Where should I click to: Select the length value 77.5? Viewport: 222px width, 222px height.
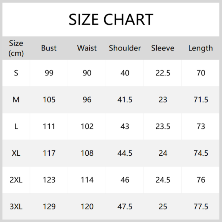pyautogui.click(x=200, y=206)
